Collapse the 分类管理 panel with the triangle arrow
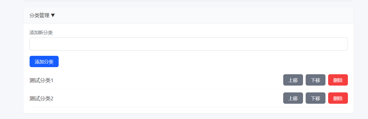This screenshot has width=368, height=119. coord(53,16)
